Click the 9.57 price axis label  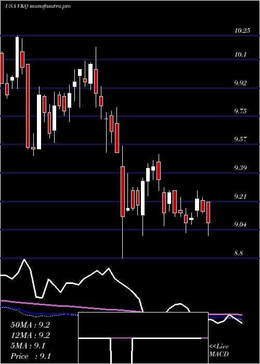coord(241,139)
